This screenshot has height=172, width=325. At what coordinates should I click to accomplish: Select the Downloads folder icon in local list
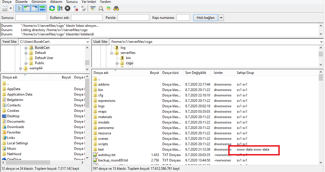(x=4, y=127)
